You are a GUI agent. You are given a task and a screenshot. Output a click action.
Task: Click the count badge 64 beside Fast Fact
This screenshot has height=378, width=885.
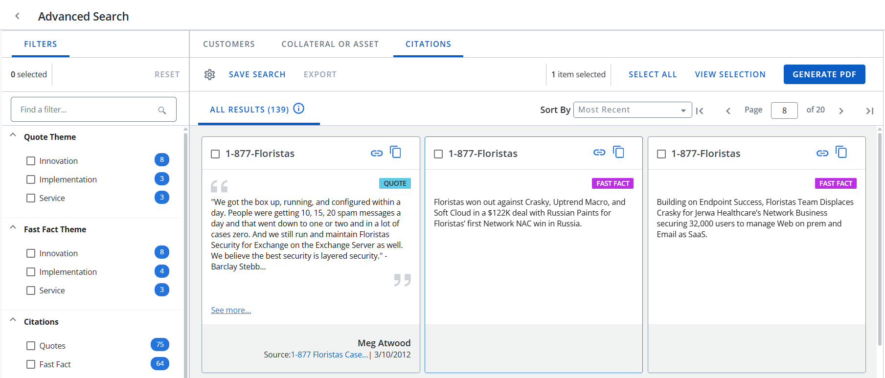pos(160,363)
